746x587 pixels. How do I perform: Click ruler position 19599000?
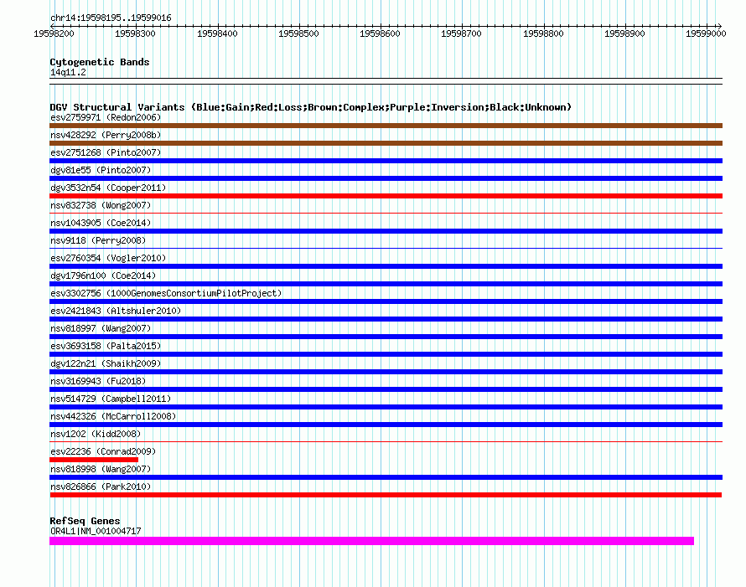706,33
